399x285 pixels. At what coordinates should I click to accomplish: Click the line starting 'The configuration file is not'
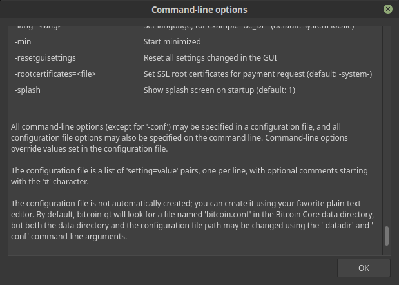point(179,203)
